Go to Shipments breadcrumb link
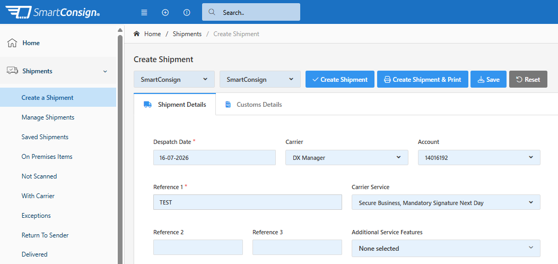This screenshot has width=558, height=264. click(x=187, y=34)
